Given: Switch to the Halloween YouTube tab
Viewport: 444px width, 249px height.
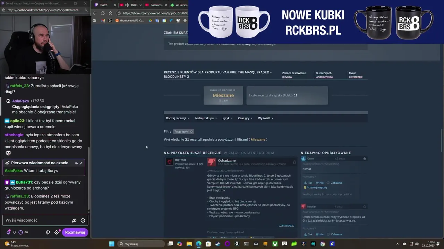Looking at the screenshot, I should click(x=130, y=5).
